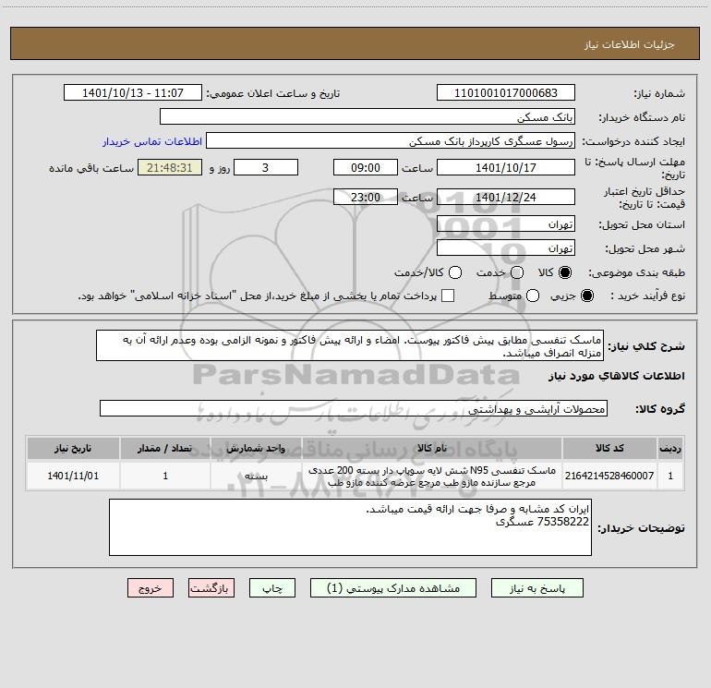This screenshot has width=711, height=688.
Task: Click the شرح کلی نیاز description box
Action: (x=350, y=345)
